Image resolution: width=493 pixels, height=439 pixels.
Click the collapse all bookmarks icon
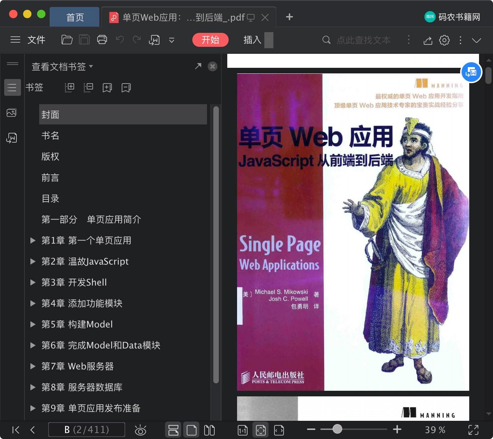point(88,87)
